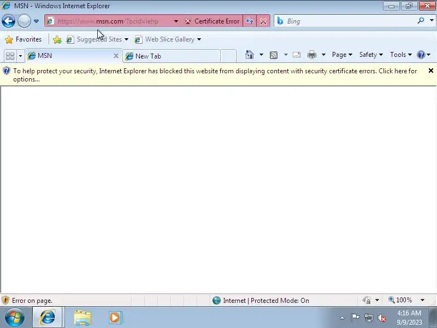
Task: Click Internet Protected Mode On zone text
Action: 266,300
